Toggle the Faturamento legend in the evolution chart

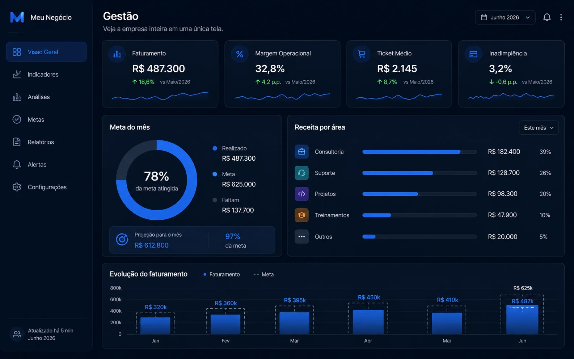(221, 274)
